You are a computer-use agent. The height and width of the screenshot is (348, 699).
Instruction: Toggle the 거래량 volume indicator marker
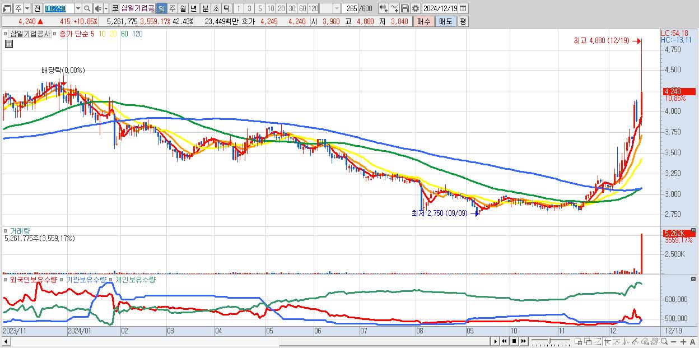[x=6, y=230]
